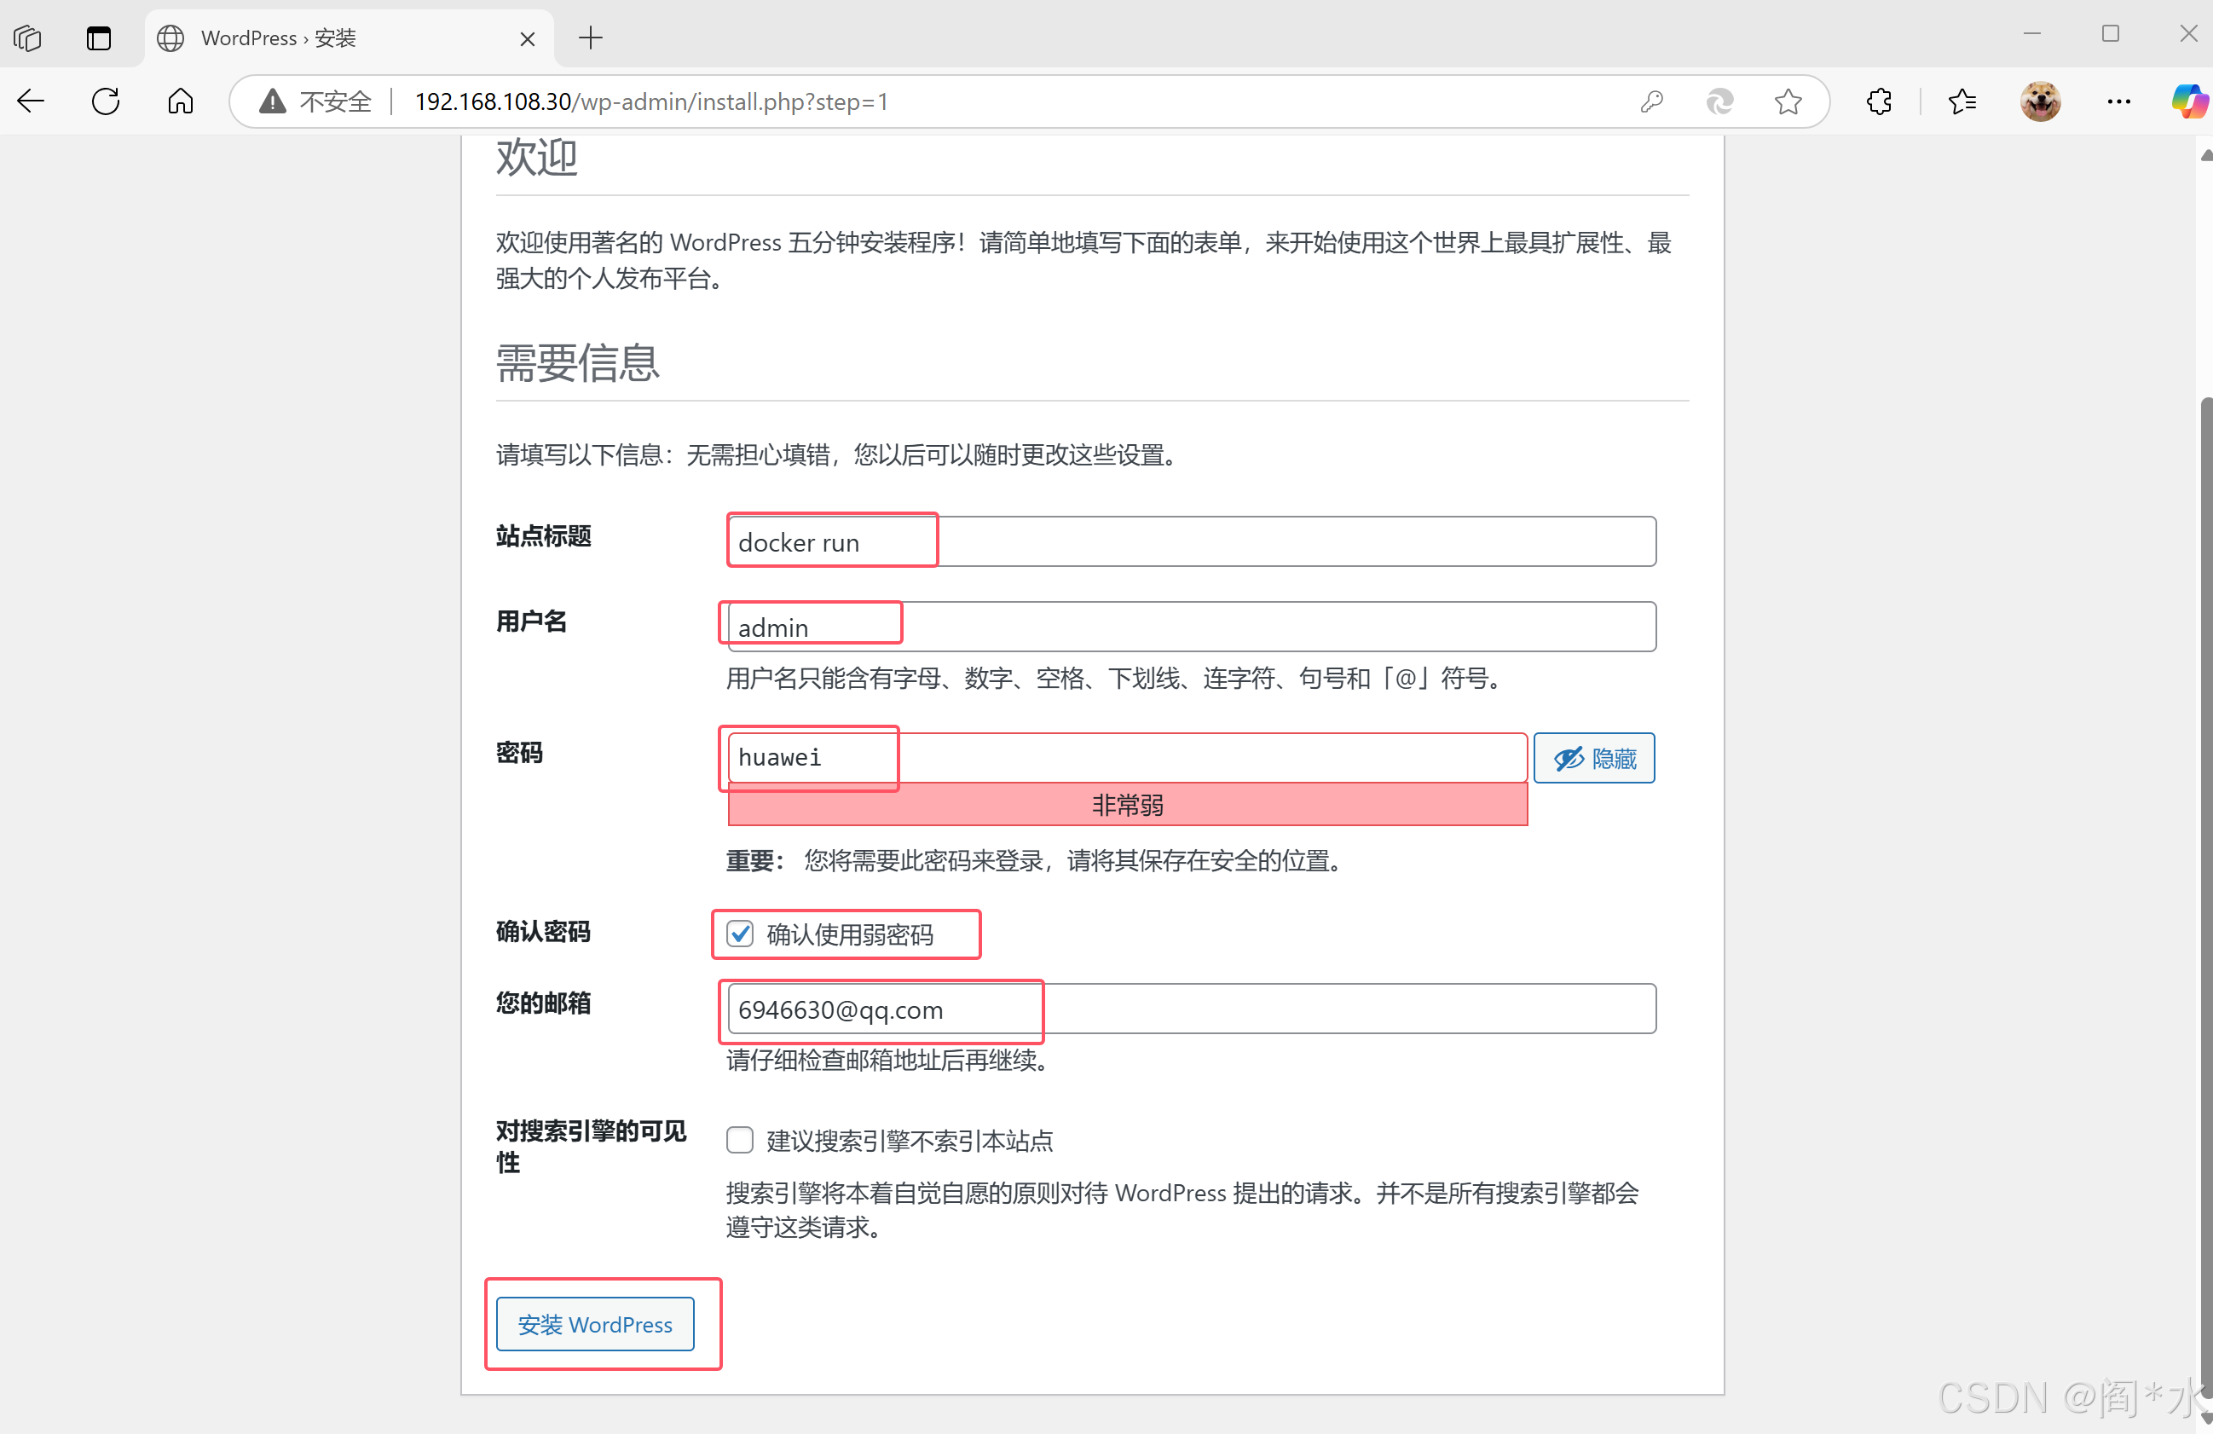Screen dimensions: 2213x1434
Task: Enable discourage search engines checkbox
Action: click(740, 1140)
